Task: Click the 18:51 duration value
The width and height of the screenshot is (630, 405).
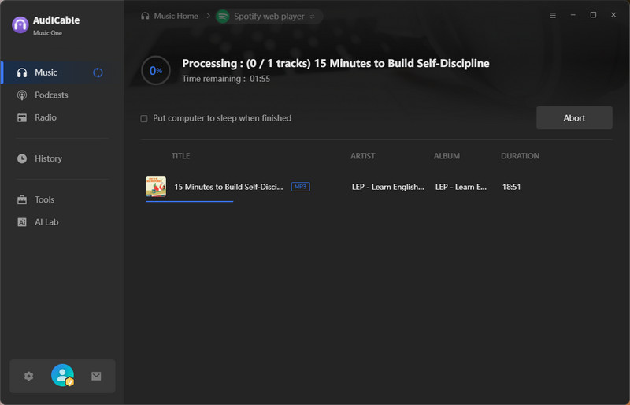Action: [511, 187]
